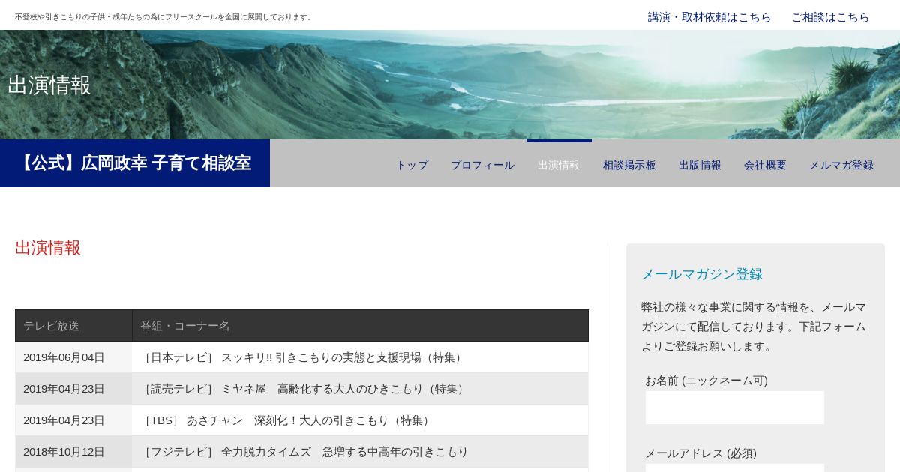Open the 出版情報 menu item
Viewport: 900px width, 472px height.
point(700,165)
